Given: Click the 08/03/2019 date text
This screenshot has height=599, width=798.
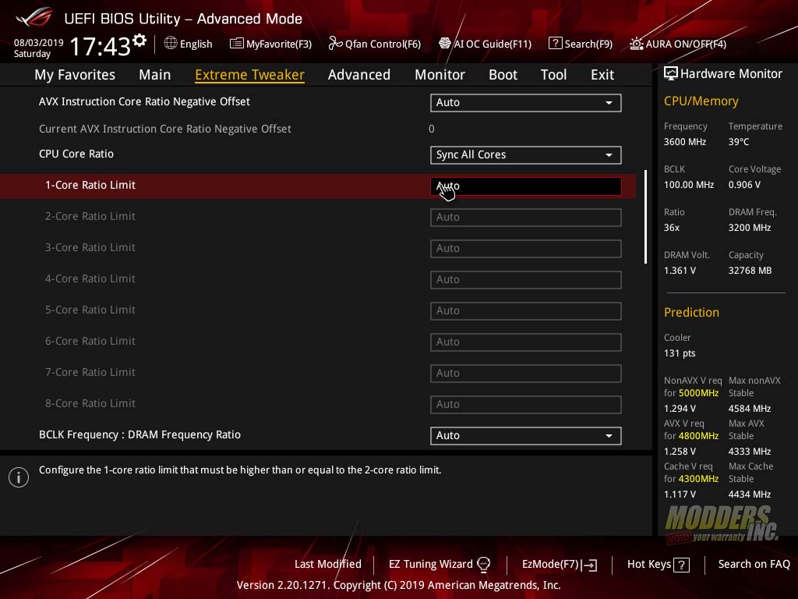Looking at the screenshot, I should pos(39,43).
